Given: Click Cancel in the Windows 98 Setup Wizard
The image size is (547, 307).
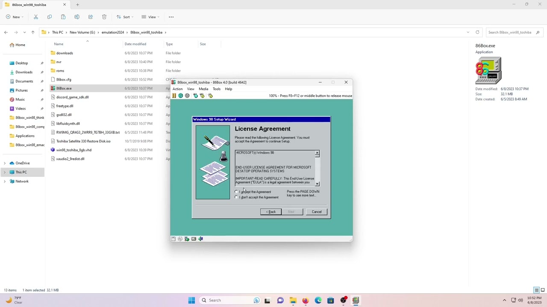Looking at the screenshot, I should coord(317,212).
